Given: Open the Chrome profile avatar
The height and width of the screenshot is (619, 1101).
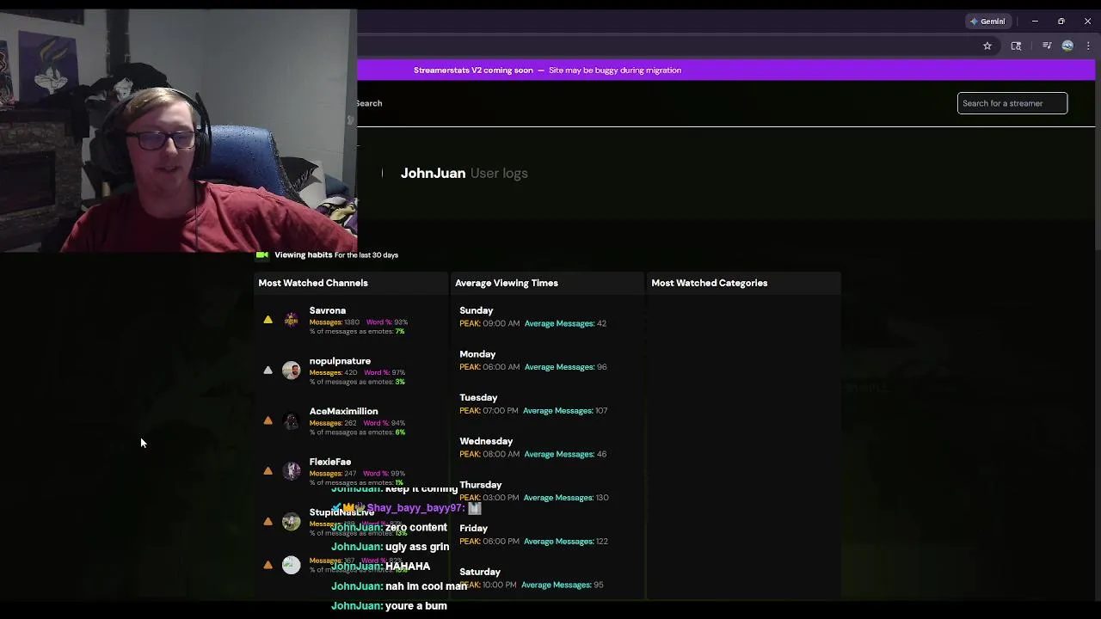Looking at the screenshot, I should [1067, 46].
